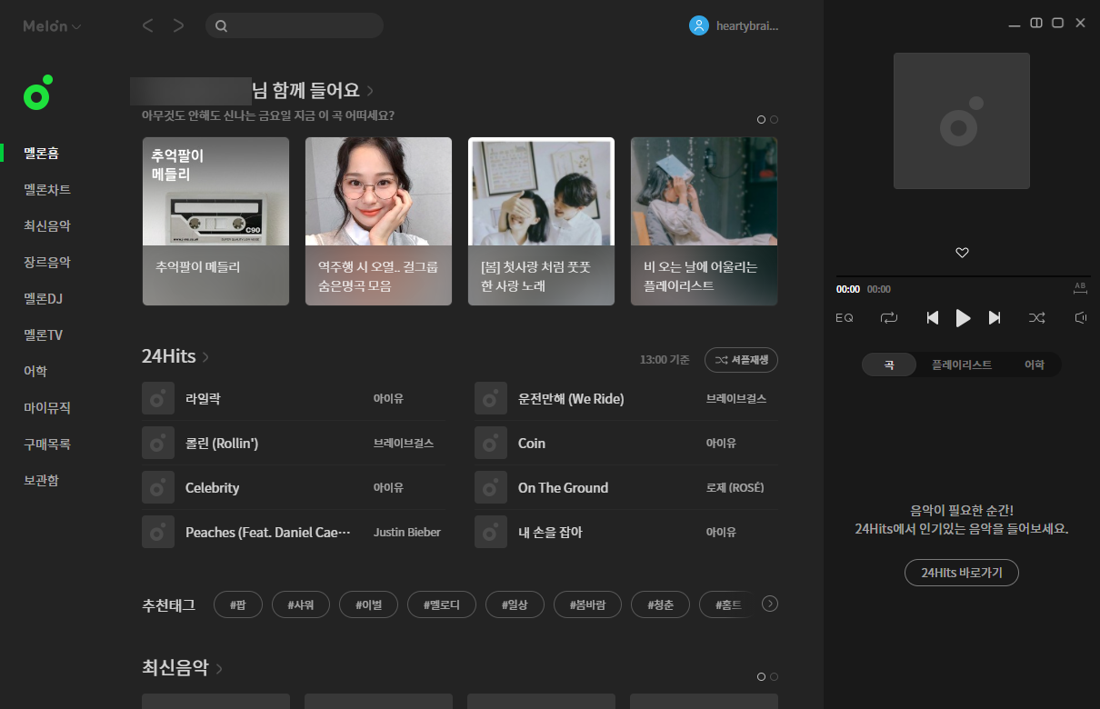Click album icon for 운전만해 (We Ride)
Screen dimensions: 1100x709
[x=491, y=398]
